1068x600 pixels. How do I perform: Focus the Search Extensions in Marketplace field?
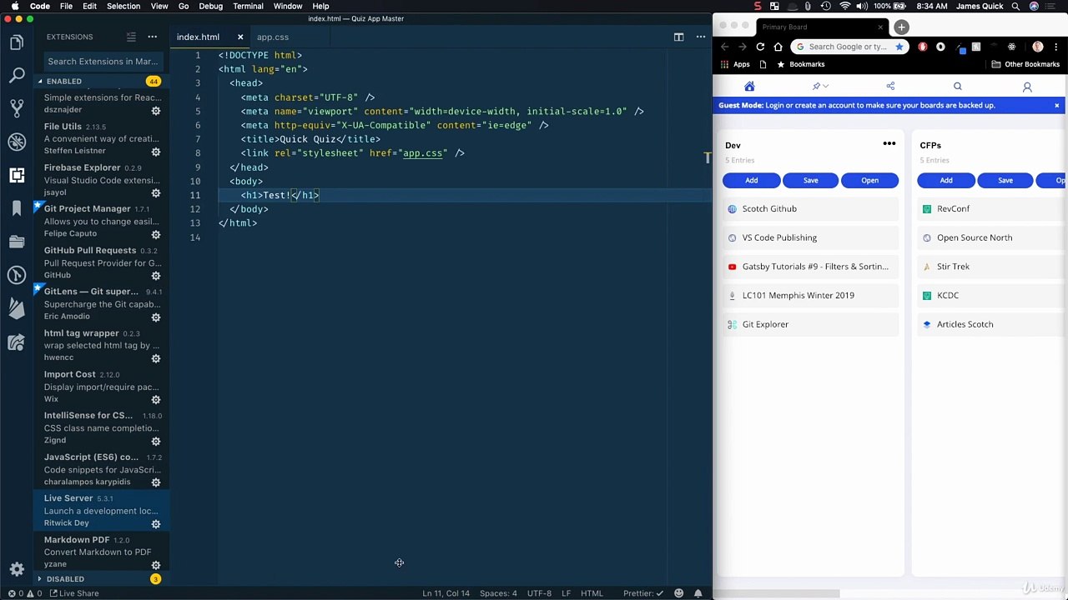click(x=103, y=61)
